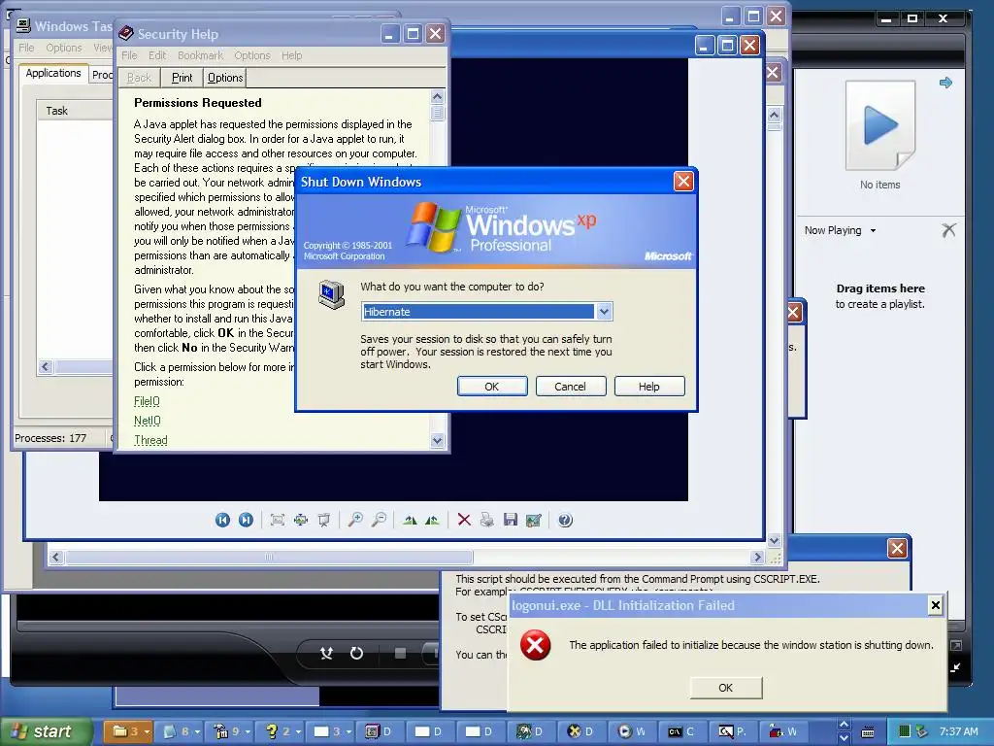Print image using viewer printer icon
The height and width of the screenshot is (746, 994).
[487, 521]
